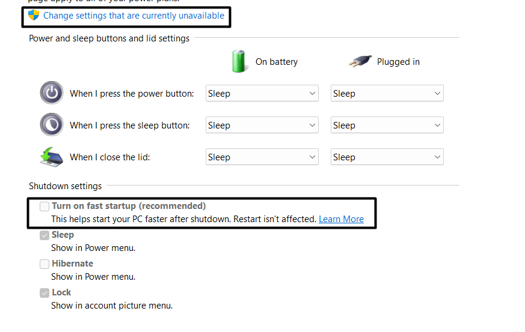The height and width of the screenshot is (332, 525).
Task: Click the UAC shield icon
Action: tap(34, 15)
